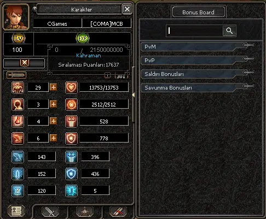Click the heart HP icon
Image resolution: width=266 pixels, height=219 pixels.
point(71,87)
